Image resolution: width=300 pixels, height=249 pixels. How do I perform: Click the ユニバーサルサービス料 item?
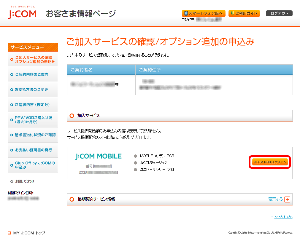[157, 170]
